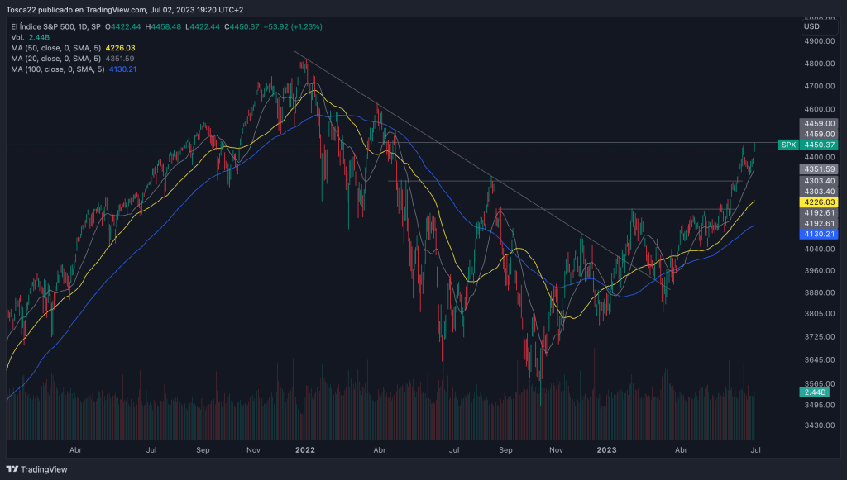Open the El Índice S&P 500 symbol title
Viewport: 847px width, 480px height.
pyautogui.click(x=55, y=27)
